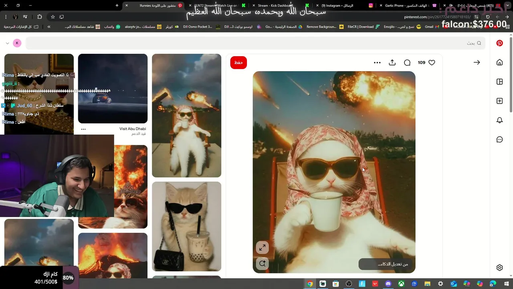Viewport: 513px width, 289px height.
Task: Open the pin's three-dot more options
Action: pyautogui.click(x=377, y=63)
